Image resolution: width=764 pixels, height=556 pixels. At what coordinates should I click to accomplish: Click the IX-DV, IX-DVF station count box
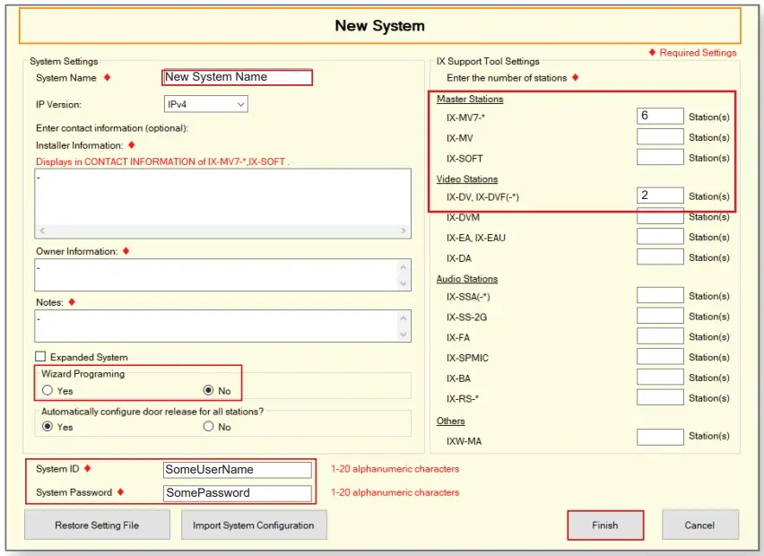(660, 196)
